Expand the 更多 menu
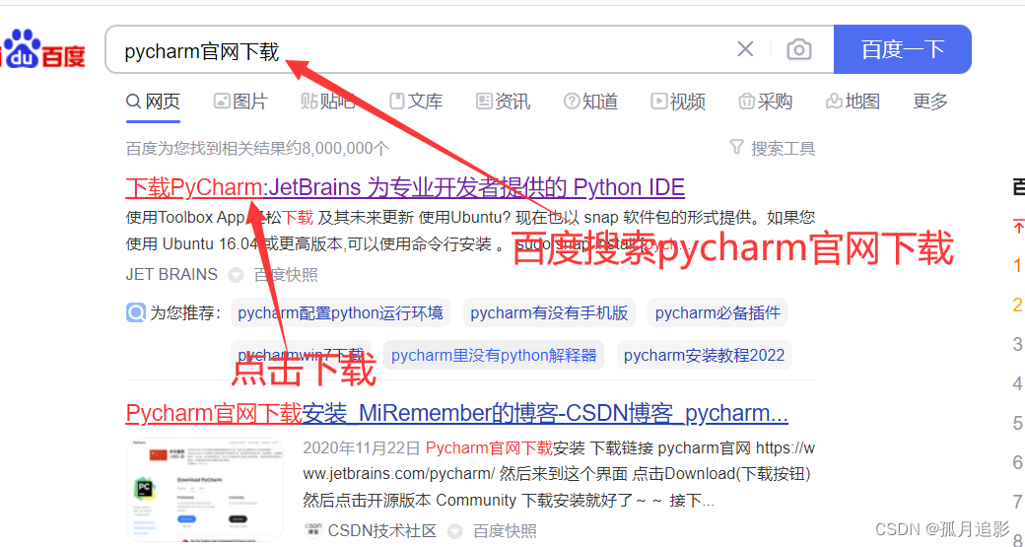Screen dimensions: 1025x547 (930, 102)
